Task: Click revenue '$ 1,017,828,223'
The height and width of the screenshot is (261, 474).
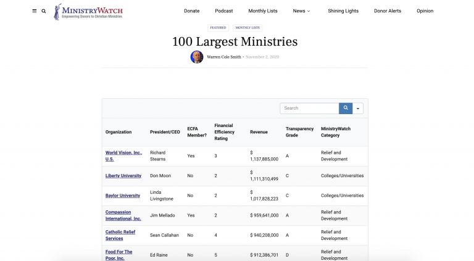Action: pos(264,196)
